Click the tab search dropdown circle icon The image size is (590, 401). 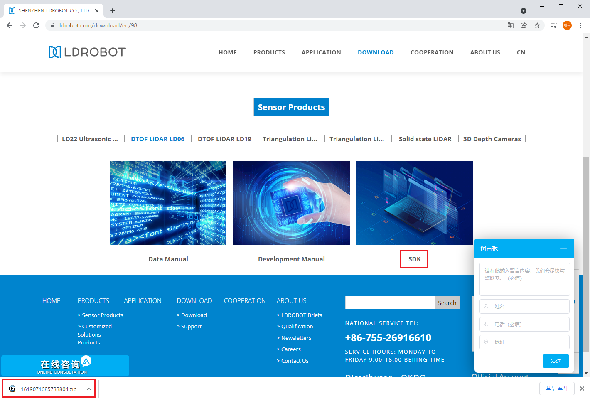click(524, 11)
